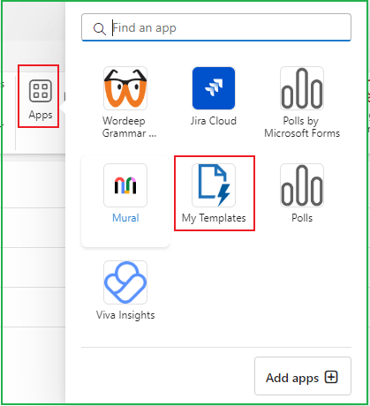Click the Add apps button

click(303, 376)
